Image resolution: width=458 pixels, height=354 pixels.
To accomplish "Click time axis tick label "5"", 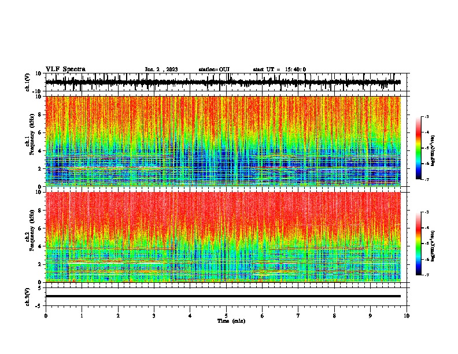I will [x=226, y=316].
